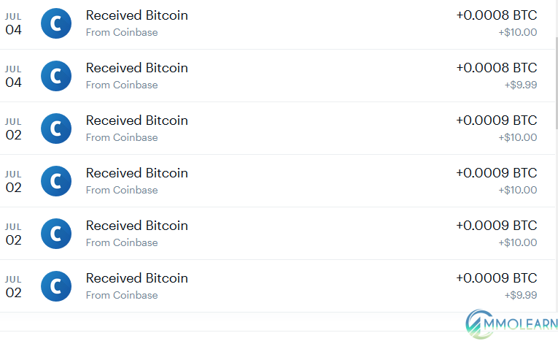
Task: Click the JUL 04 date on the first row
Action: (14, 24)
